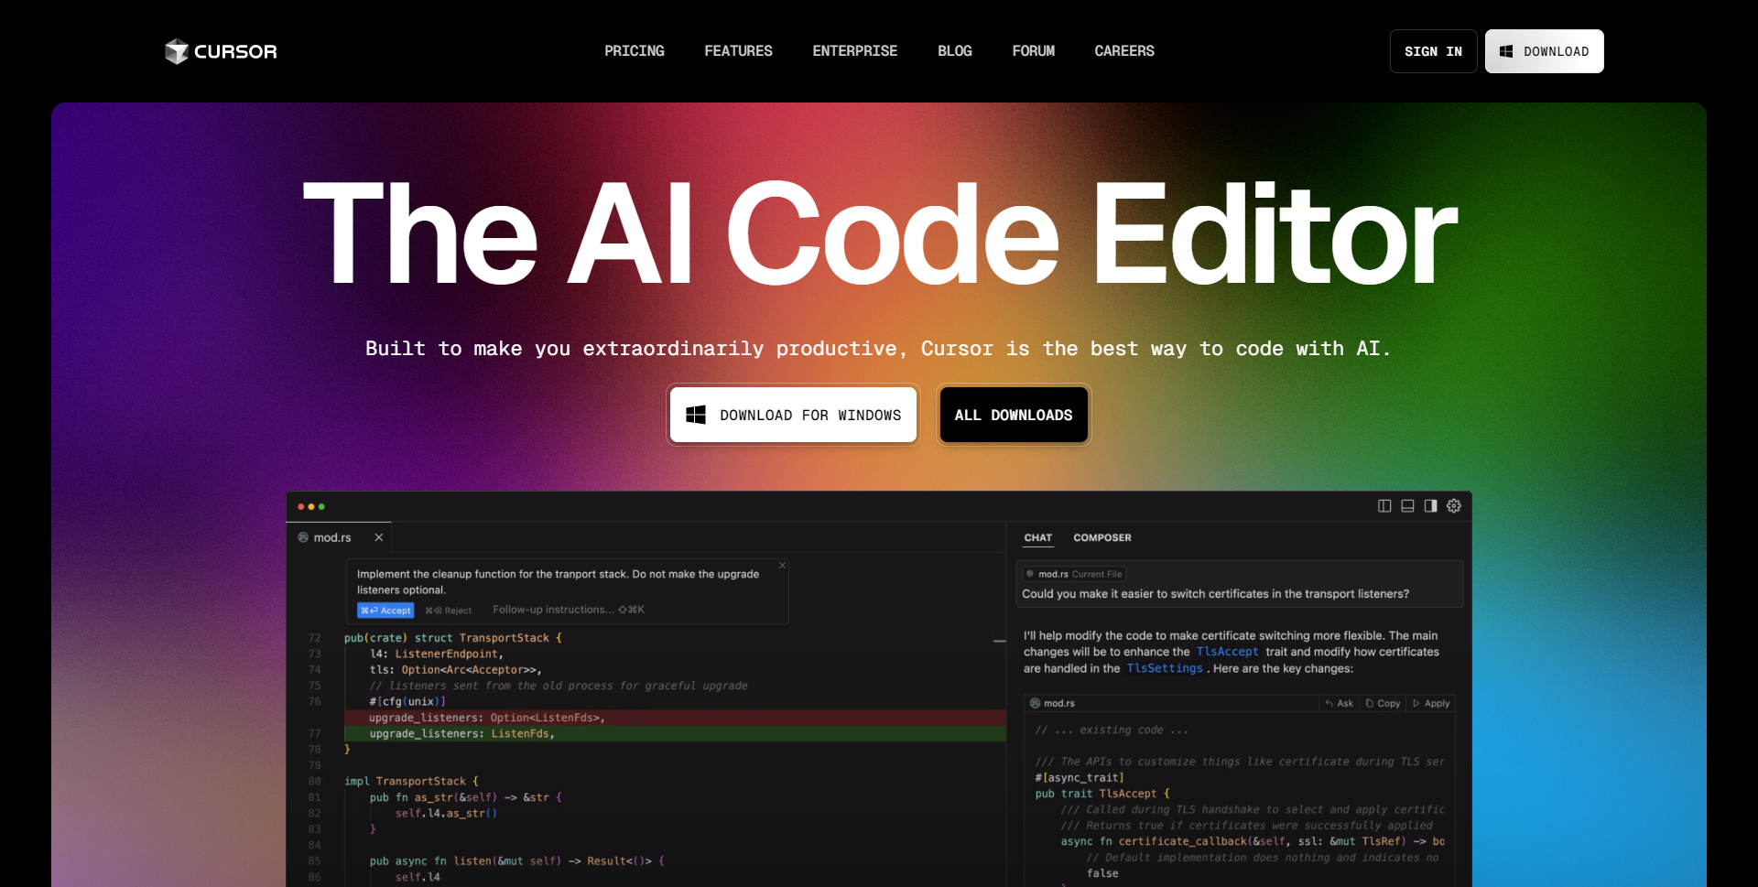Click Ask on the mod.rs code block
This screenshot has height=887, width=1758.
pyautogui.click(x=1340, y=703)
